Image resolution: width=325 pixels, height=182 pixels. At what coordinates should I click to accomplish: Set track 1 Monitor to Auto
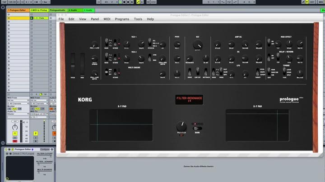coord(14,109)
